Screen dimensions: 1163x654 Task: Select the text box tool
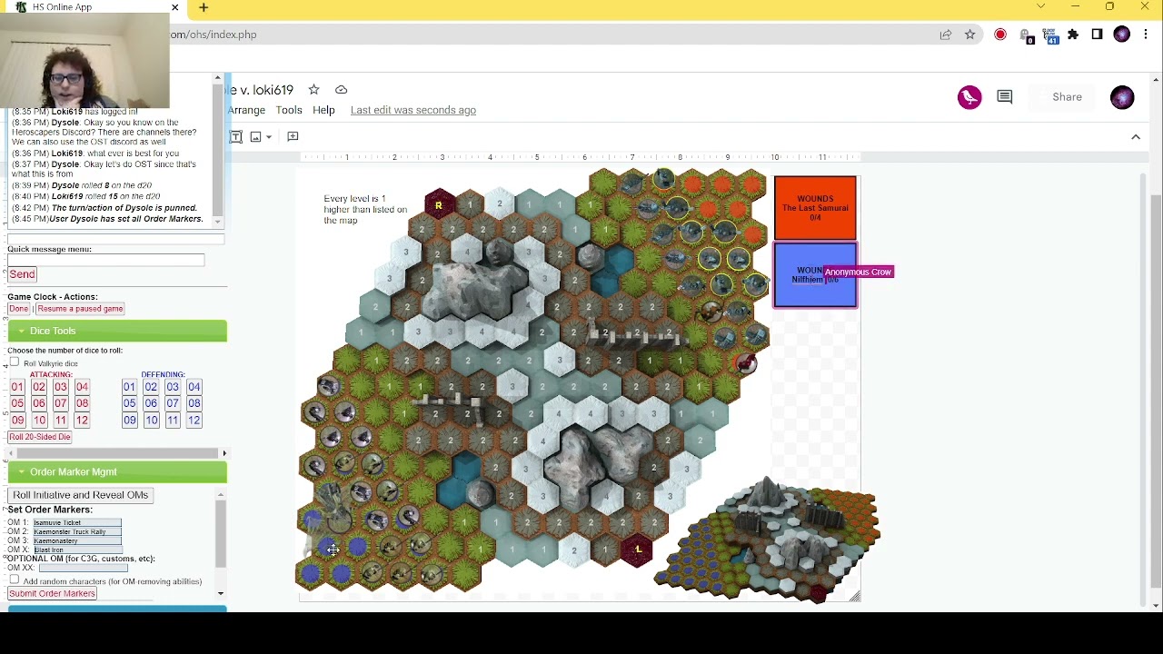235,136
